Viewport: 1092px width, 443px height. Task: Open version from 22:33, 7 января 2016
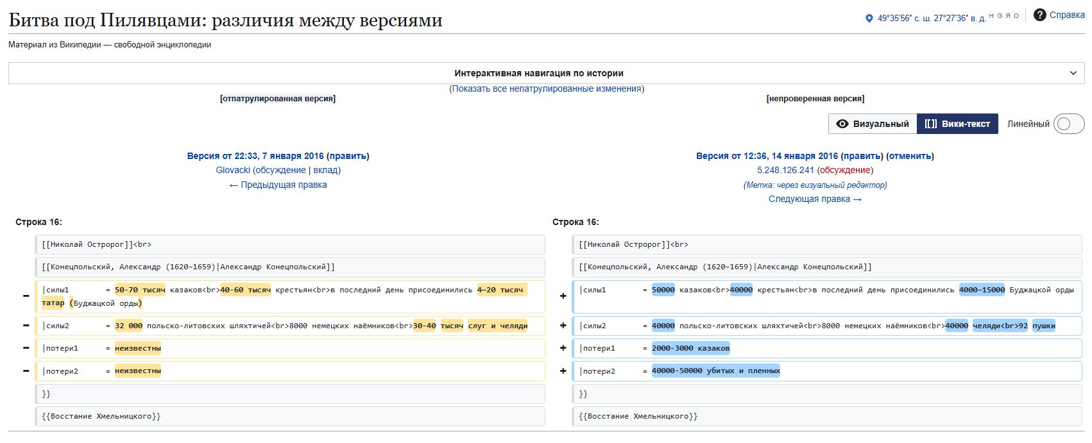click(255, 156)
